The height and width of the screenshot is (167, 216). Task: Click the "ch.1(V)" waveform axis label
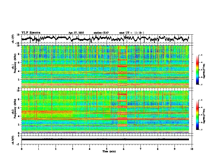click(13, 39)
